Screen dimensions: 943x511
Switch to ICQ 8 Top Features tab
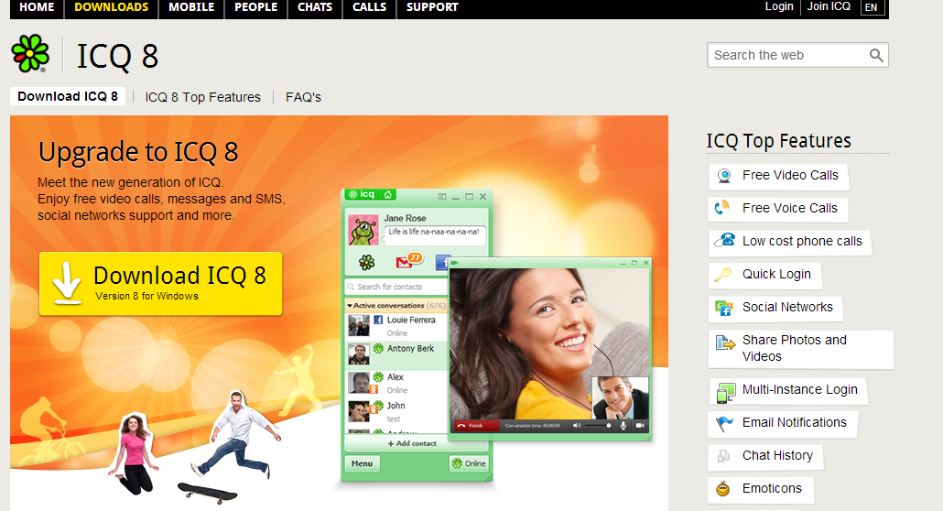202,97
